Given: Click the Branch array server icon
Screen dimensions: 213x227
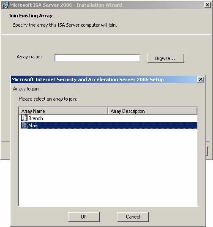Looking at the screenshot, I should click(24, 118).
